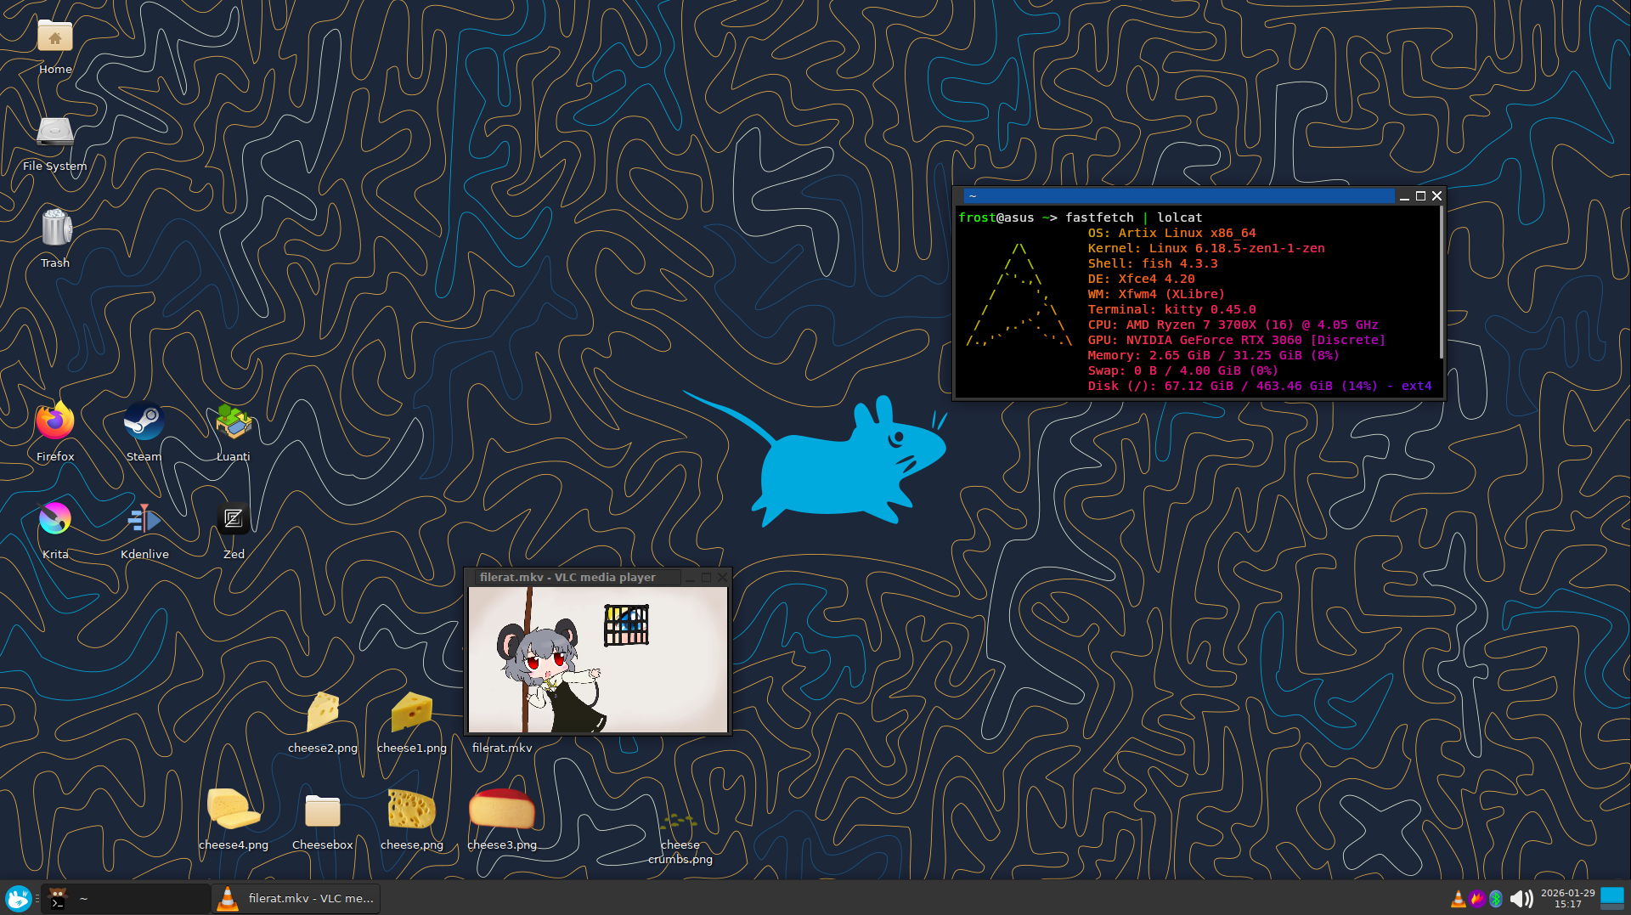Select cheese3.png file icon
Viewport: 1631px width, 915px height.
point(502,809)
